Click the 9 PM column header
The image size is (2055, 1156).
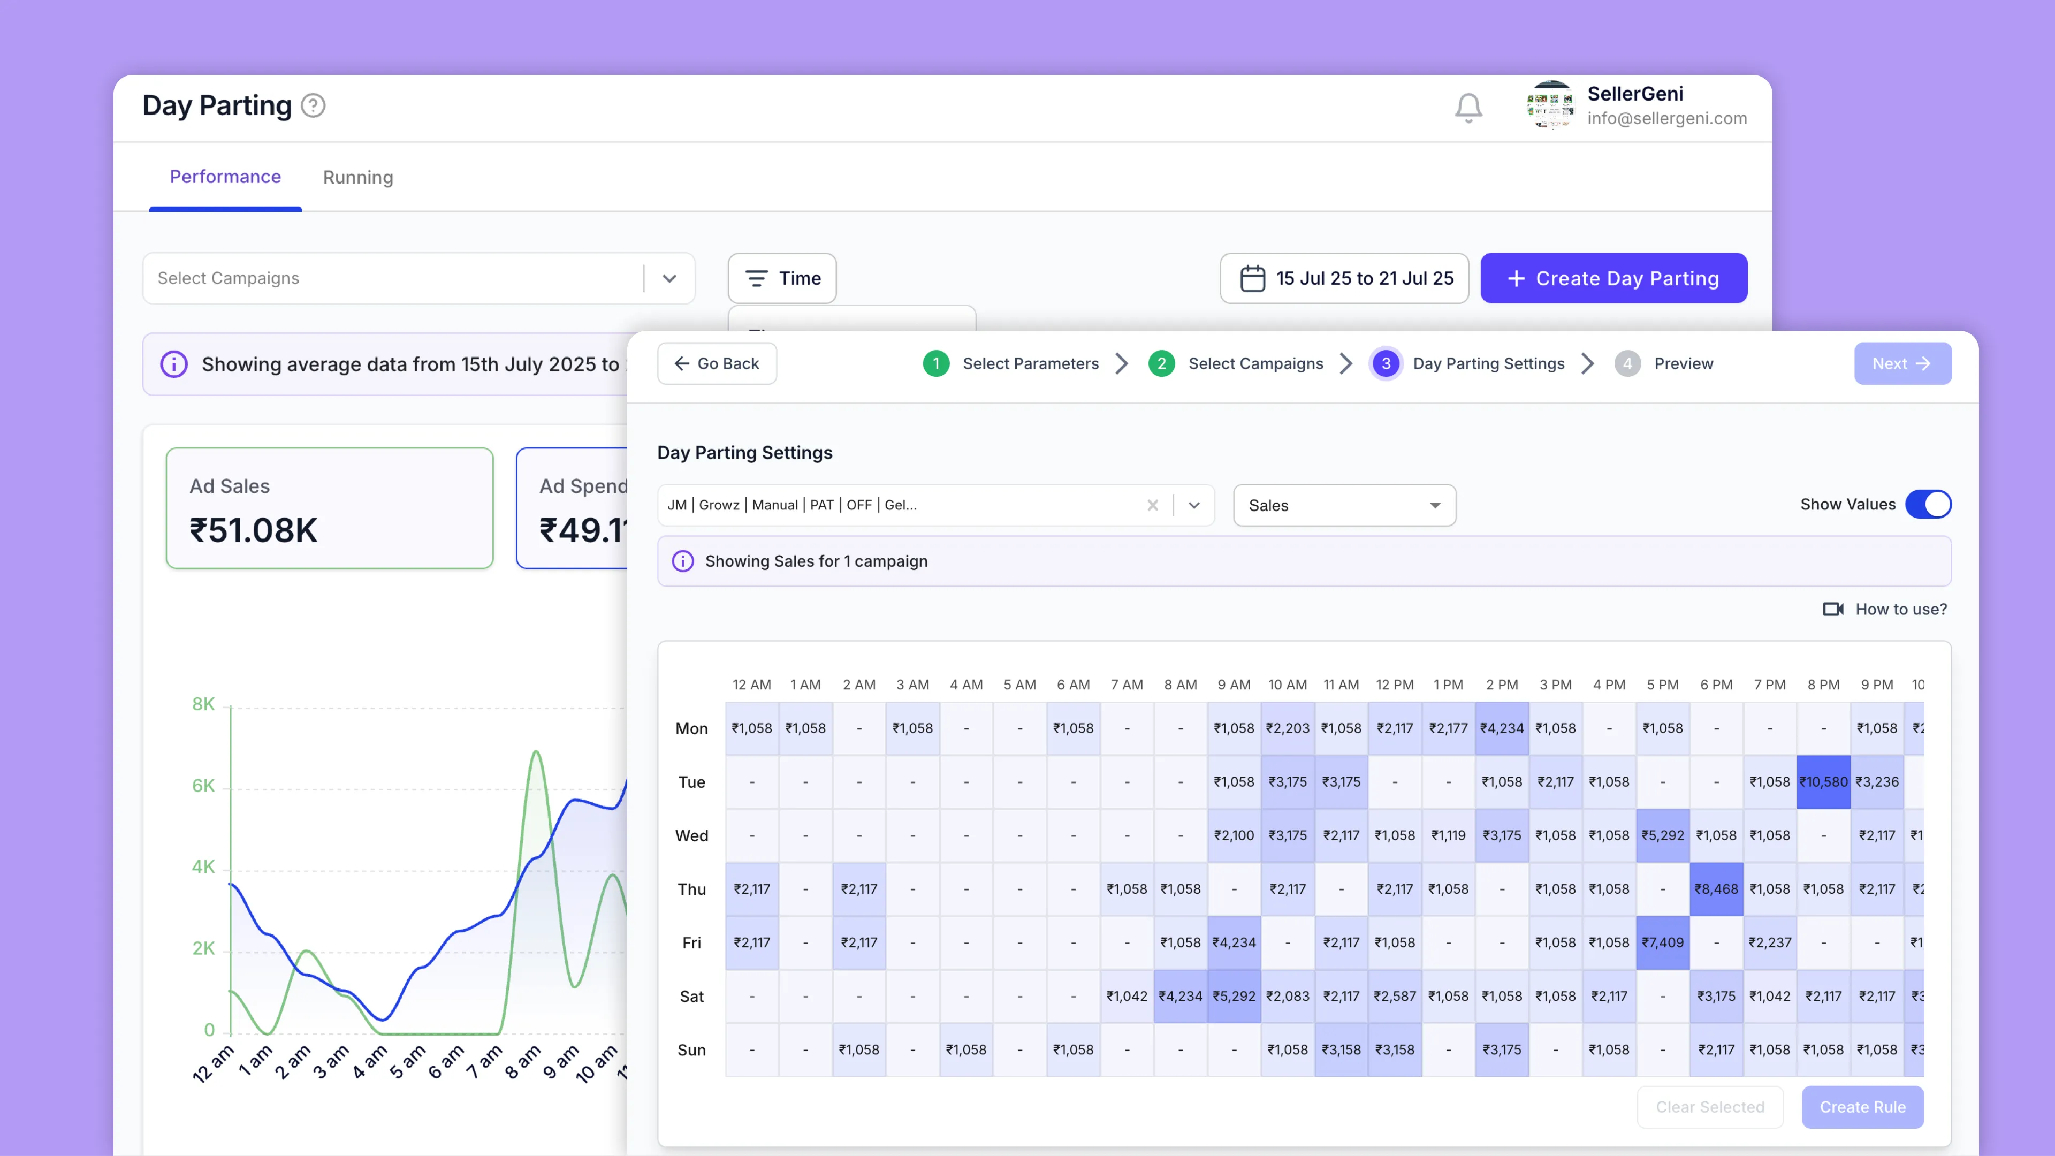[x=1876, y=685]
